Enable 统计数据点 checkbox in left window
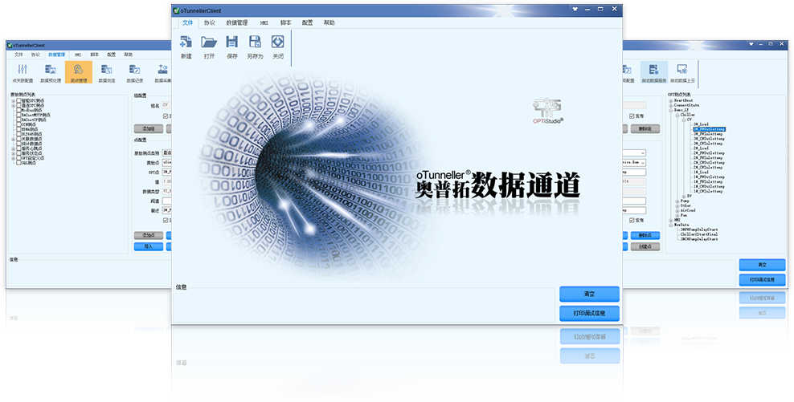Screen dimensions: 794x402 coord(18,144)
